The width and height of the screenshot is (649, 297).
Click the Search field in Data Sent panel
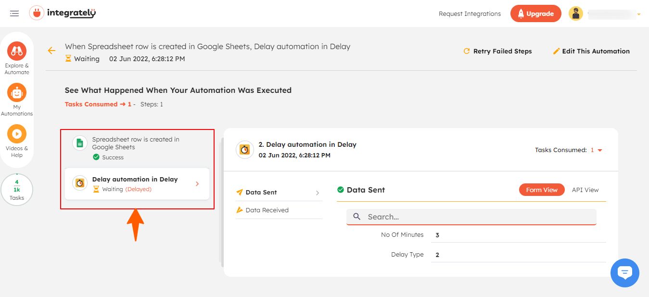[471, 217]
